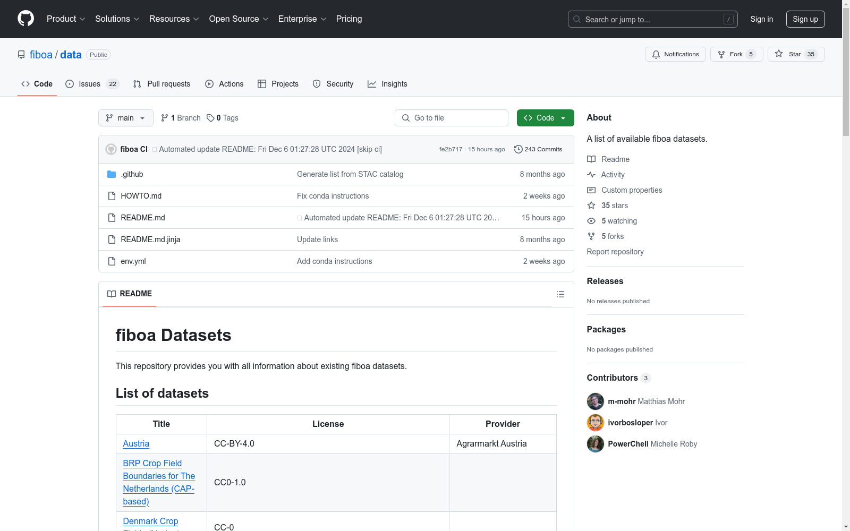Click the GitHub logo icon
The width and height of the screenshot is (850, 531).
click(x=25, y=19)
